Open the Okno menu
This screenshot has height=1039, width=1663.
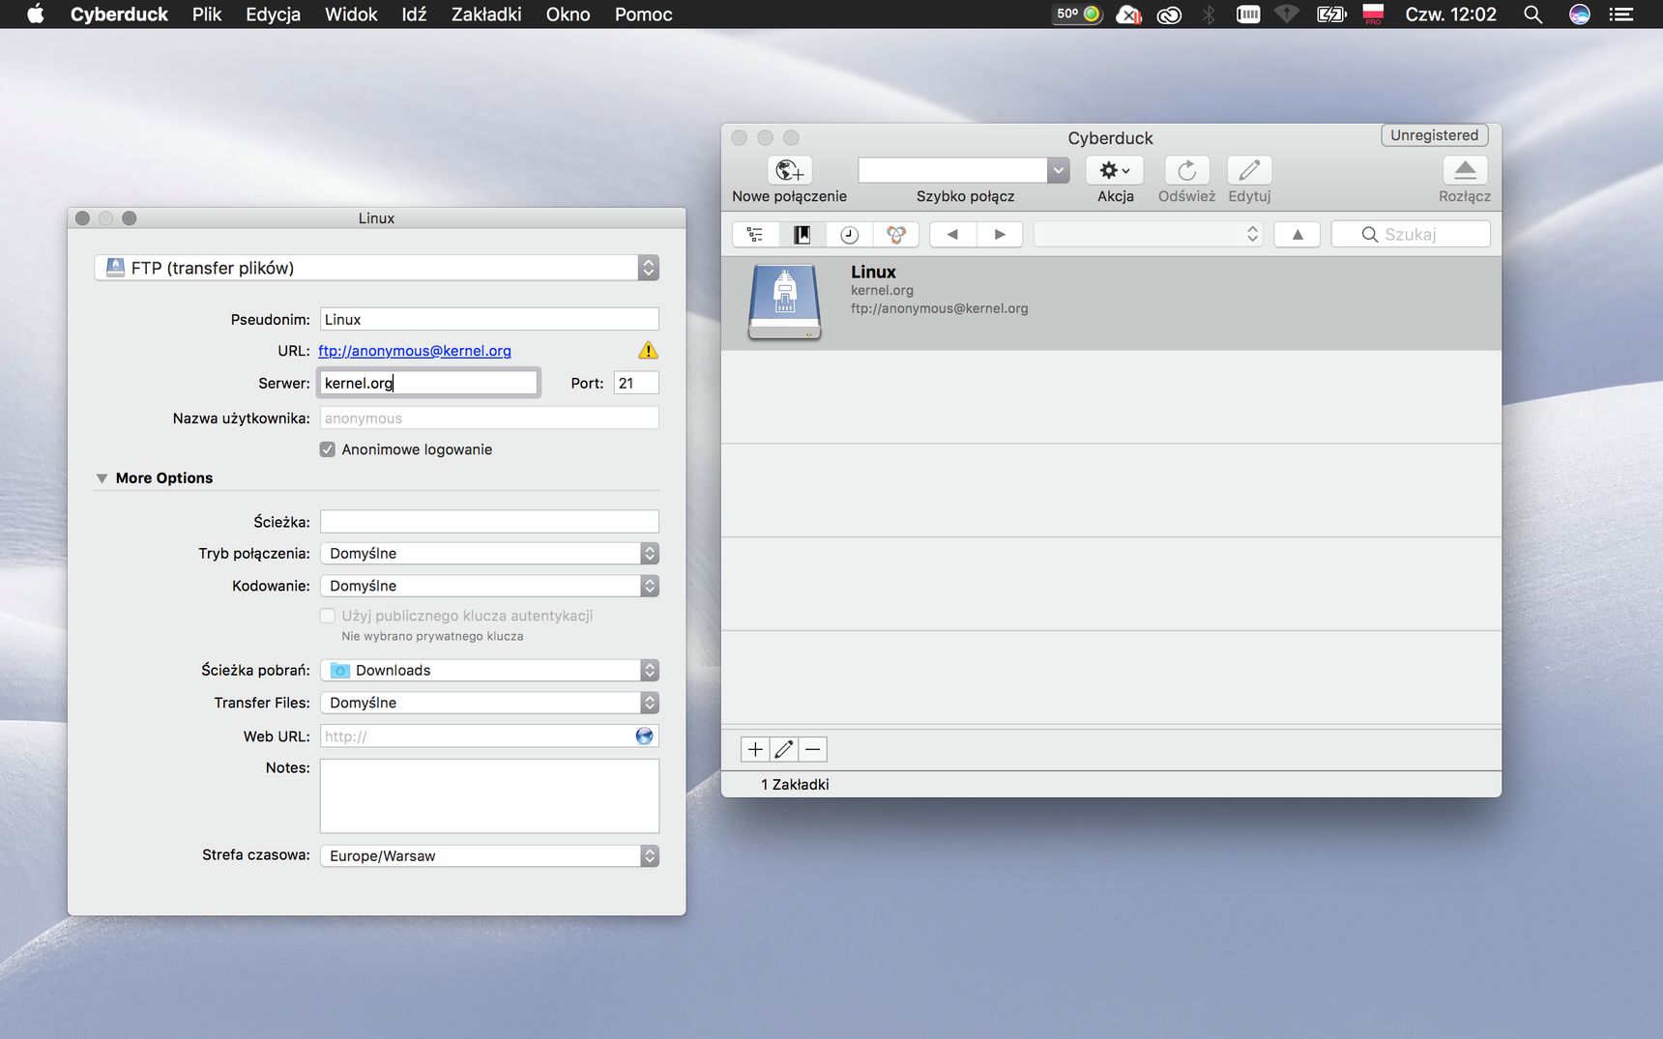click(568, 14)
